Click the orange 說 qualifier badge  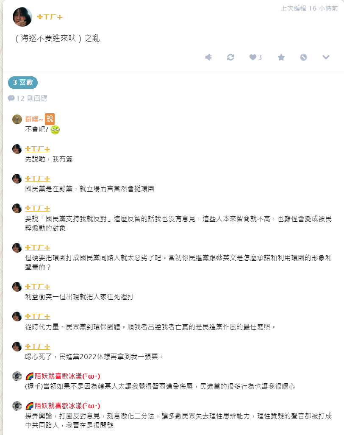(50, 119)
